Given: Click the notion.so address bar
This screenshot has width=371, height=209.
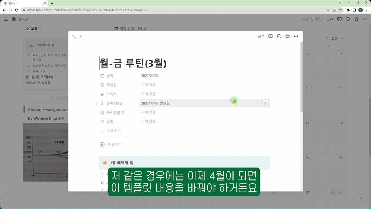Looking at the screenshot, I should pos(87,10).
